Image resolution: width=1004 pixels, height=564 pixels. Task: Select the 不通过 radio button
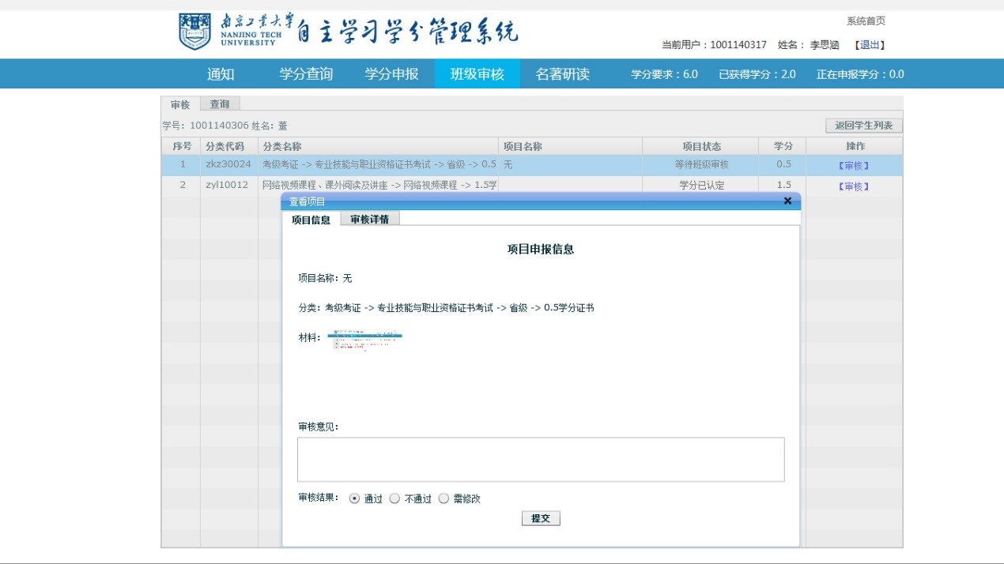(395, 498)
